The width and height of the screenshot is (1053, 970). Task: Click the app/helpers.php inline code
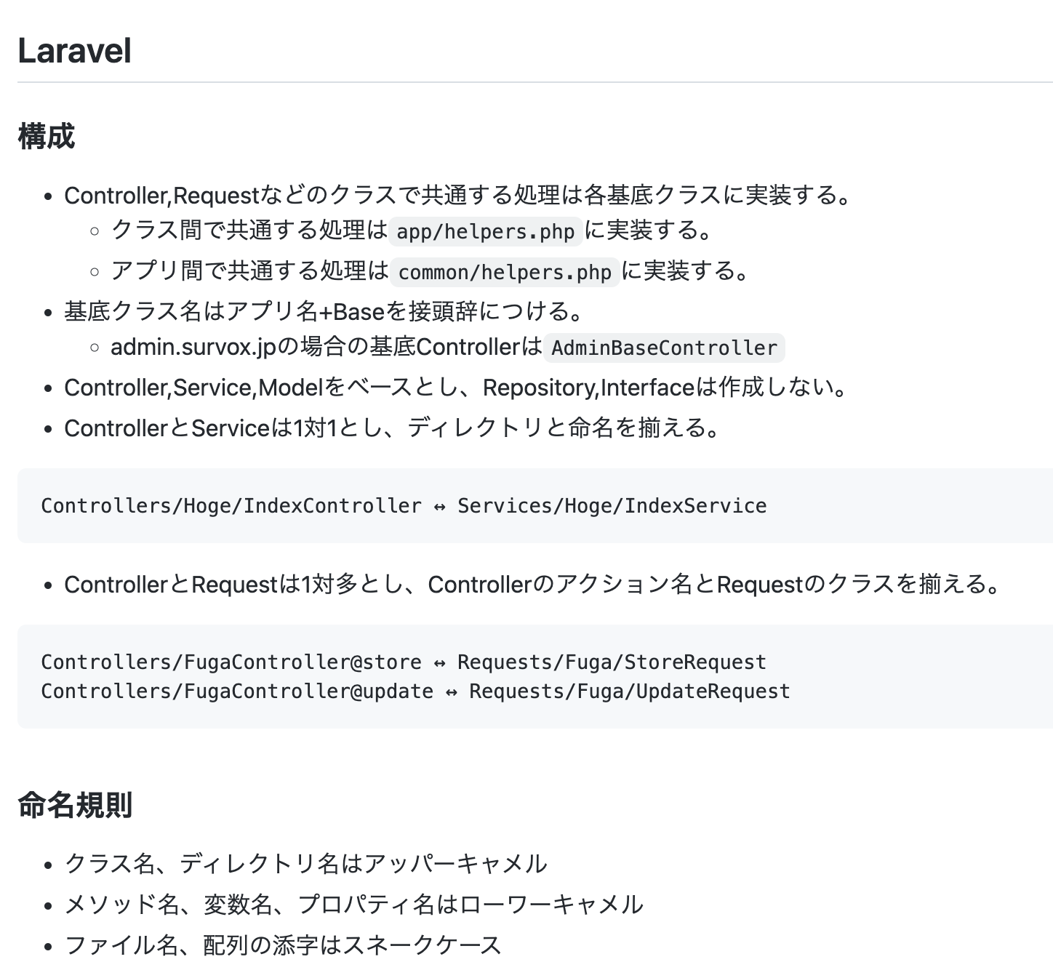click(x=486, y=231)
